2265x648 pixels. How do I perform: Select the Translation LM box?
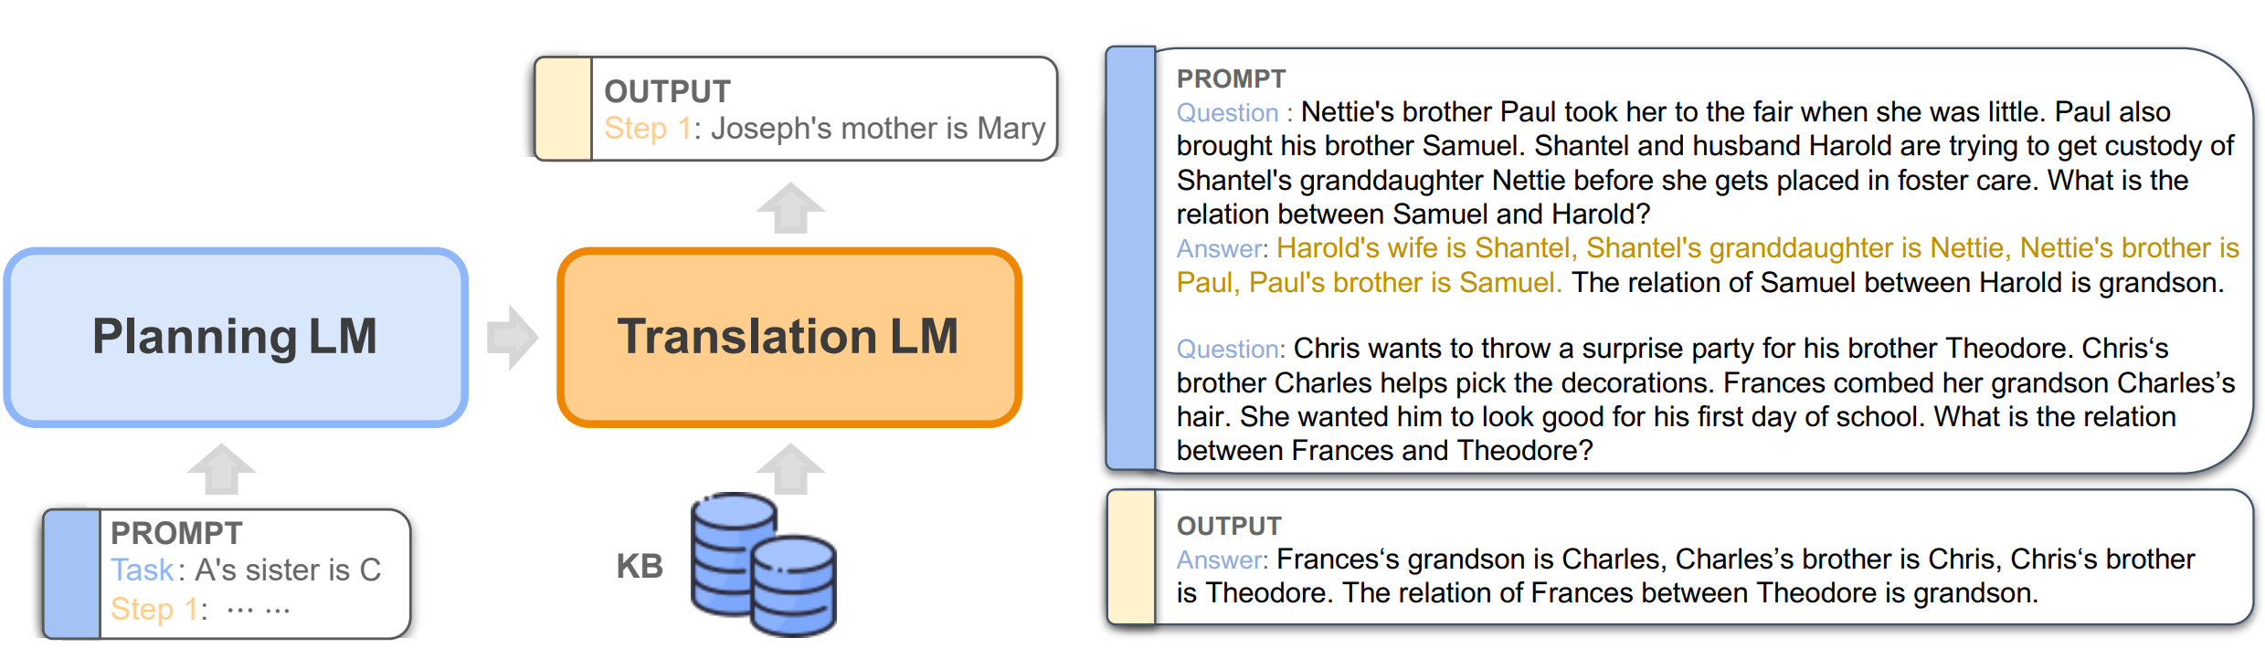point(789,337)
